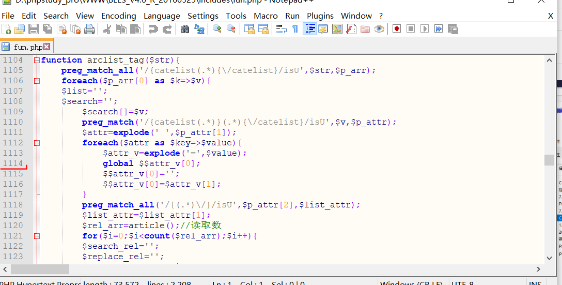Viewport: 562px width, 285px height.
Task: Run the macro multiple times
Action: click(439, 29)
